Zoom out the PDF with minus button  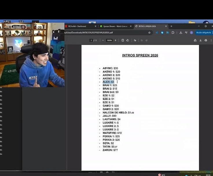(103, 40)
